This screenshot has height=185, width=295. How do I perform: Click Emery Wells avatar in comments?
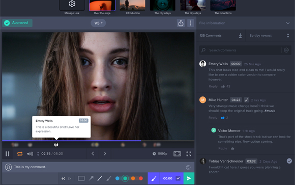click(202, 64)
